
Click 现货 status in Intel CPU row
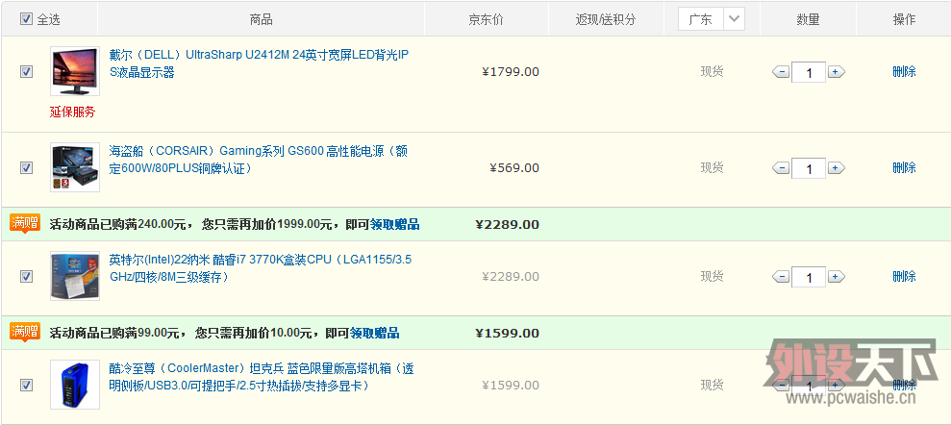click(712, 277)
